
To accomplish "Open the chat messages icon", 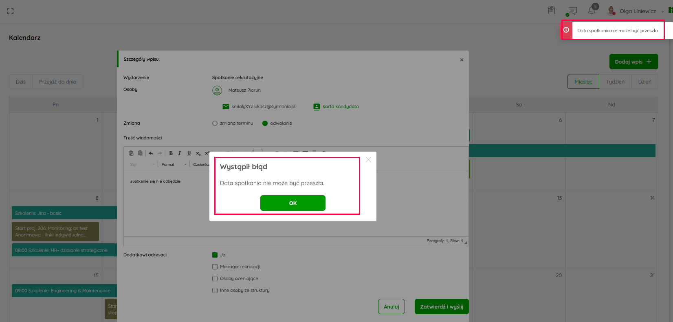I will [x=572, y=11].
